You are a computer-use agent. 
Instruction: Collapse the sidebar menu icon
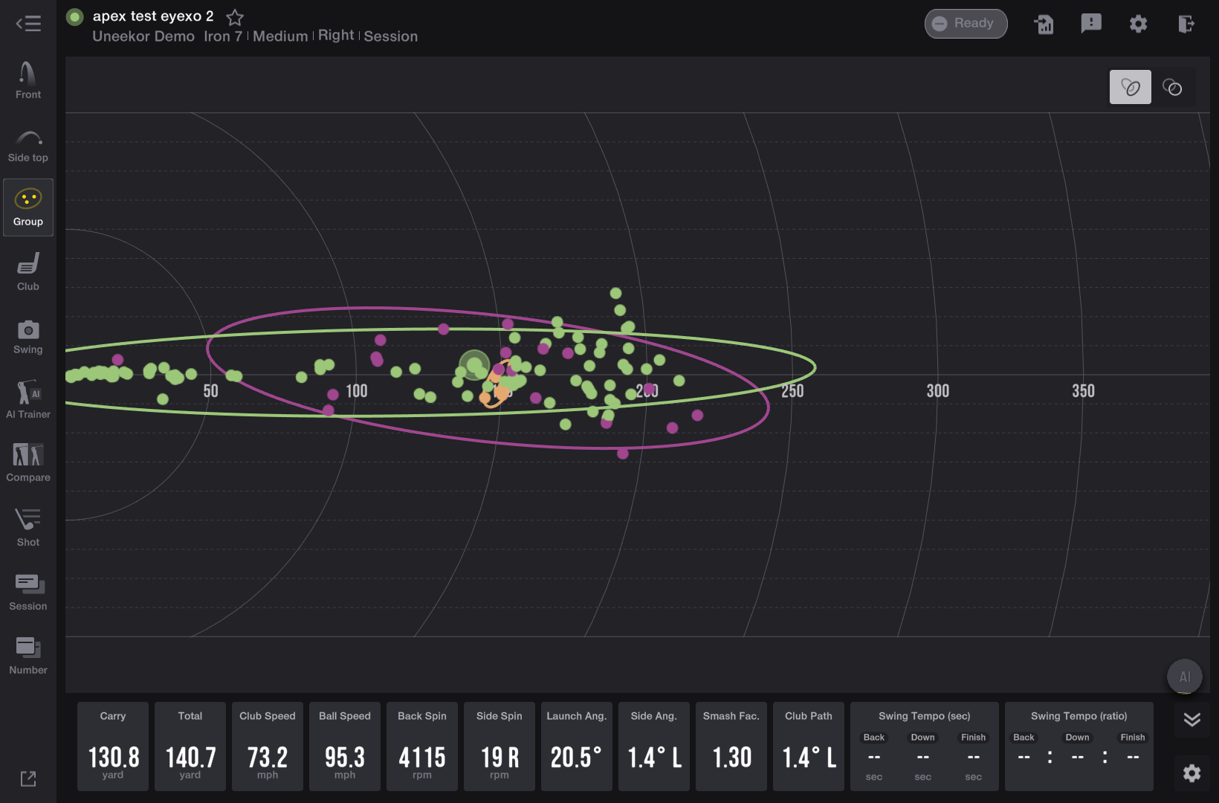tap(28, 24)
